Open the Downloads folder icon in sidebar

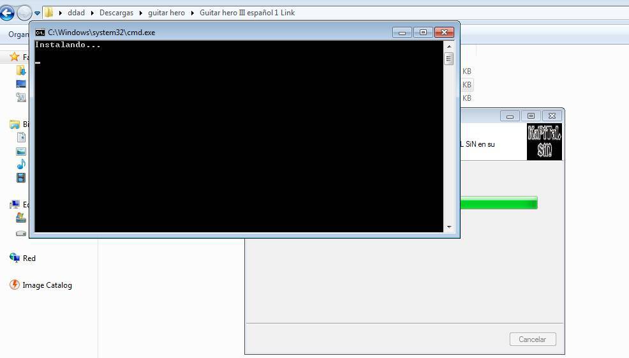(21, 71)
